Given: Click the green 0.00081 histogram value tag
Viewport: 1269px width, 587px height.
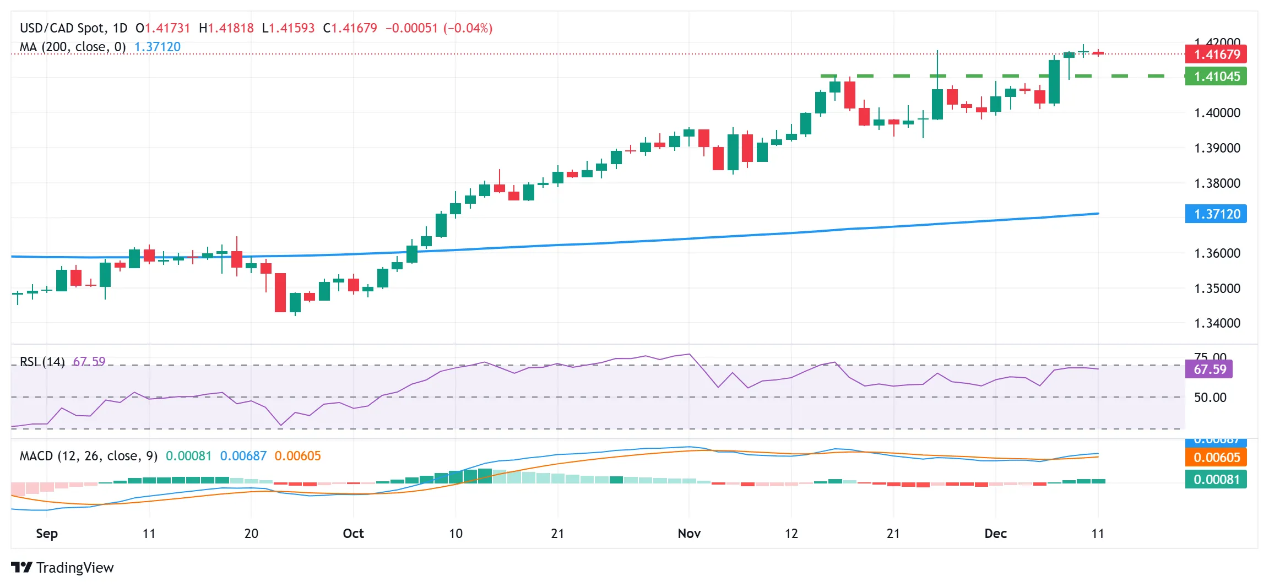Looking at the screenshot, I should pyautogui.click(x=1216, y=479).
